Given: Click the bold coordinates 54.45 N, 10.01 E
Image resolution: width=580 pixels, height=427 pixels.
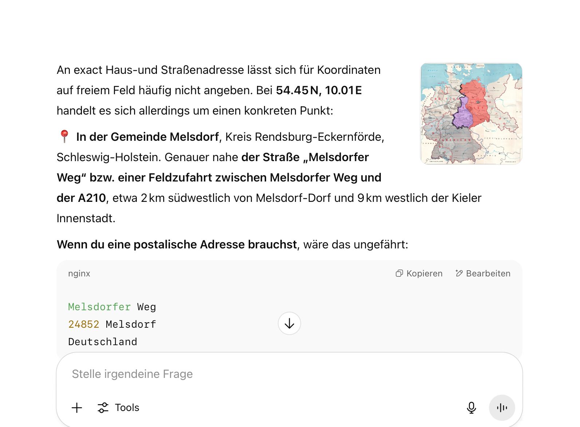Looking at the screenshot, I should 319,90.
